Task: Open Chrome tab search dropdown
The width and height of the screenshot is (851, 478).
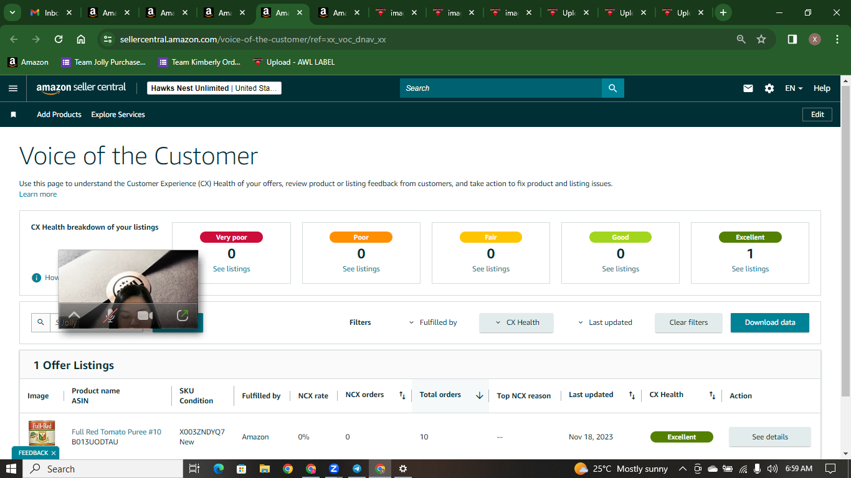Action: coord(12,12)
